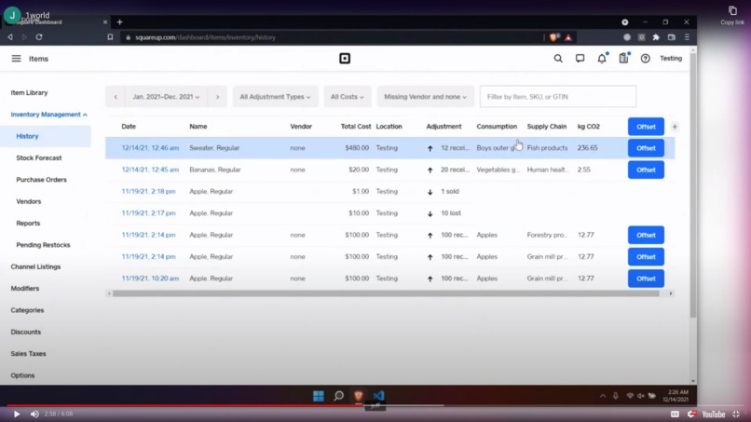
Task: Open the Brave shields icon
Action: point(554,37)
